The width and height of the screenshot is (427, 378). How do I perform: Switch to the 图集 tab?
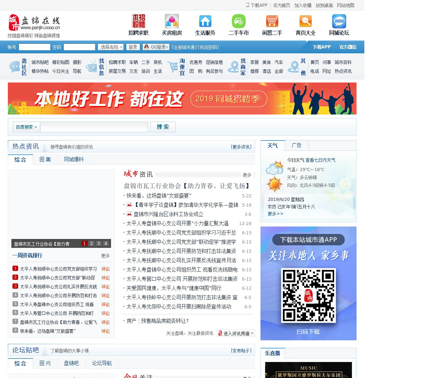[x=45, y=160]
